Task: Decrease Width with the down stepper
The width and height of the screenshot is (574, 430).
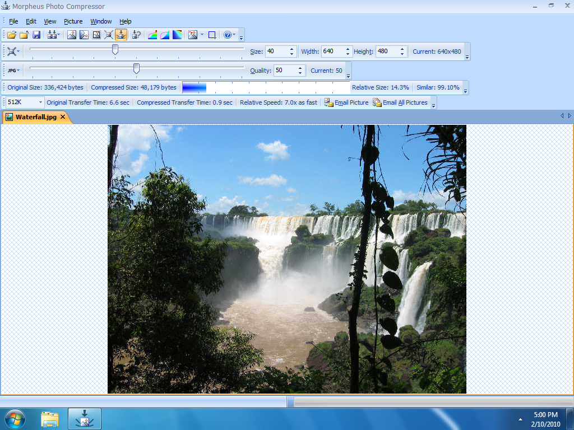Action: (x=348, y=54)
